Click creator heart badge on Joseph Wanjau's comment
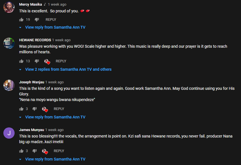The height and width of the screenshot is (165, 241). coord(45,109)
